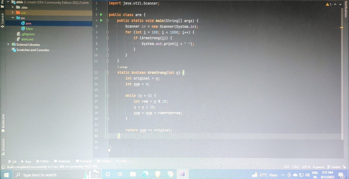Viewport: 349px width, 179px height.
Task: Fold the if block at line 7
Action: point(107,38)
